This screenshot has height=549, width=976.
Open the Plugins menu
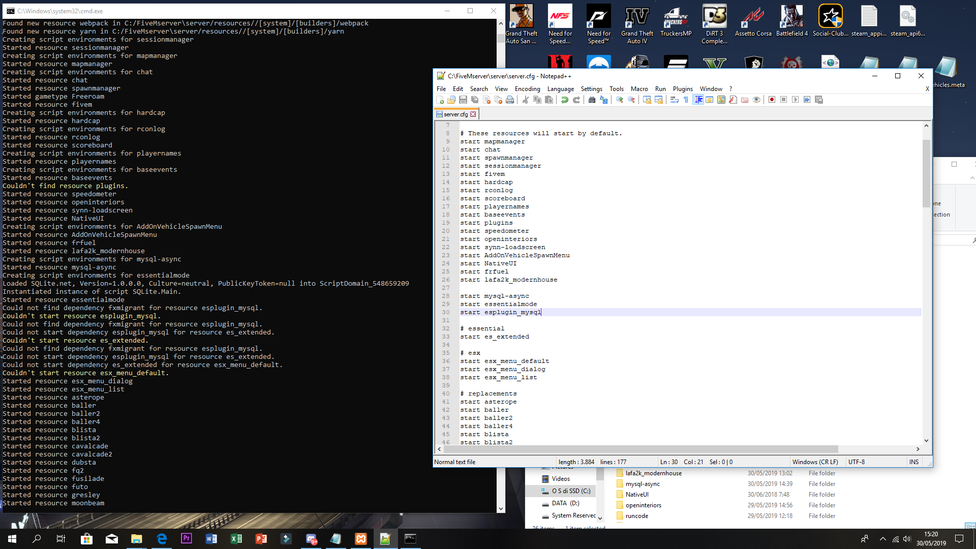[x=683, y=89]
